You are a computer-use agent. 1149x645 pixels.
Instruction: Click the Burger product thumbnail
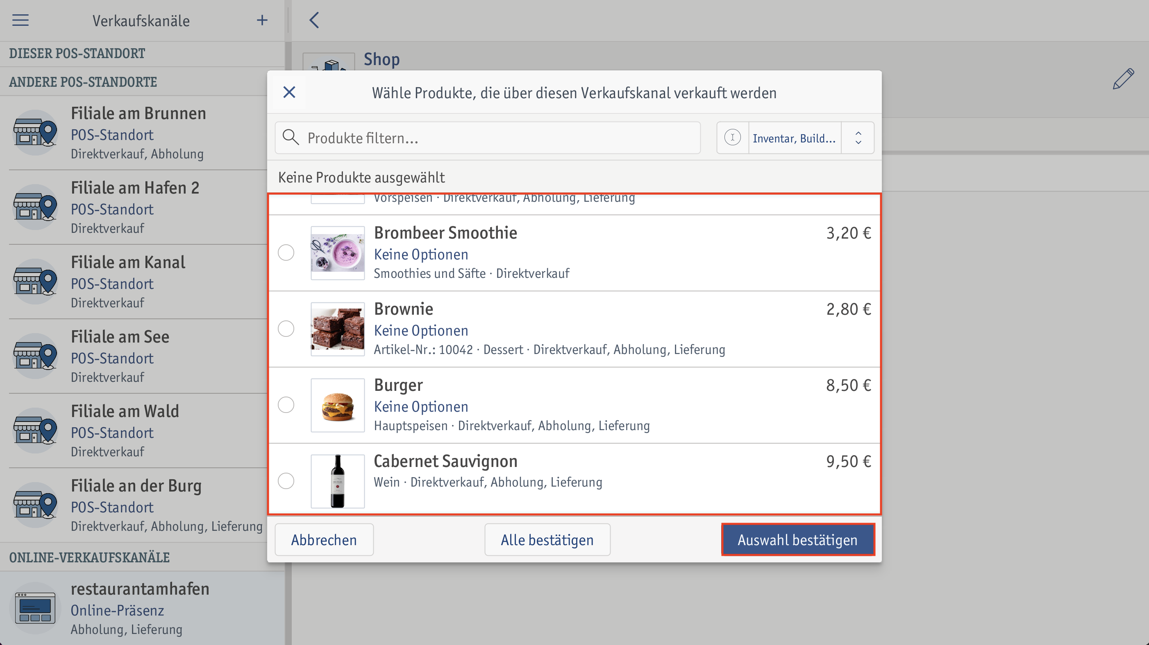point(338,405)
